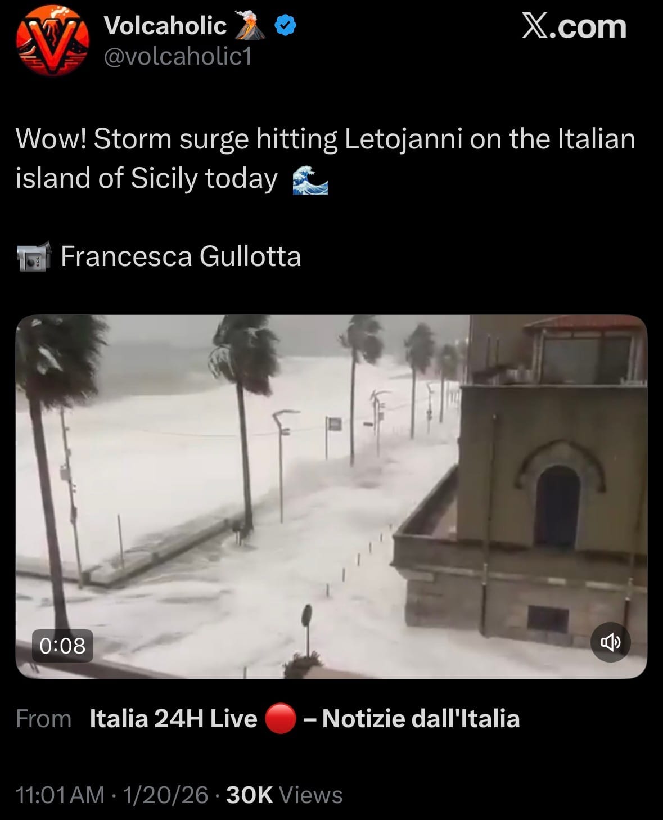Click the volcano emoji next to Volcaholic

(x=250, y=25)
